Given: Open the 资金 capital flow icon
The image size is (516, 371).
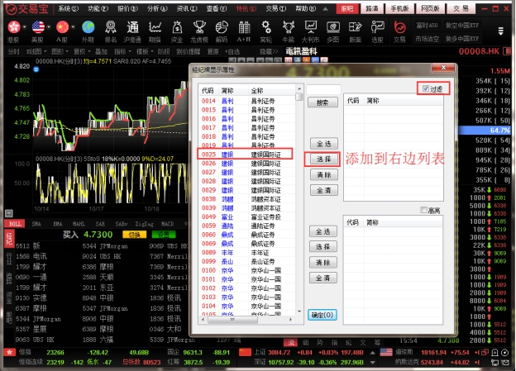Looking at the screenshot, I should coord(176,30).
